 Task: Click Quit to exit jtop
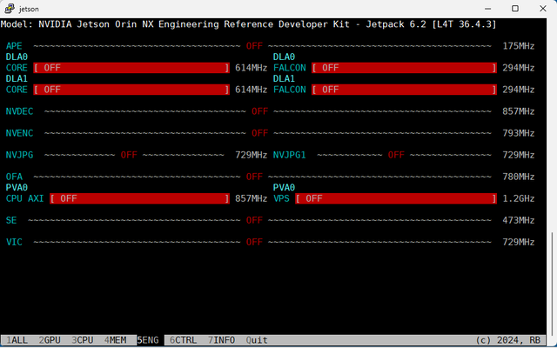tap(258, 340)
